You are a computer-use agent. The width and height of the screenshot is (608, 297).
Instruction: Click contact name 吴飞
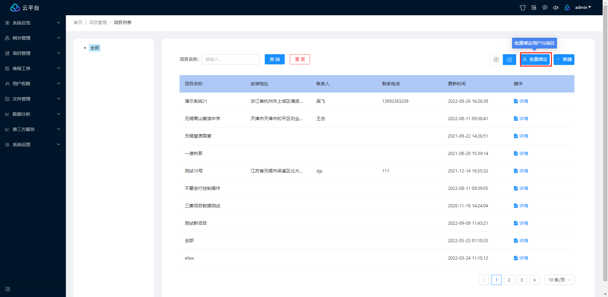[321, 101]
